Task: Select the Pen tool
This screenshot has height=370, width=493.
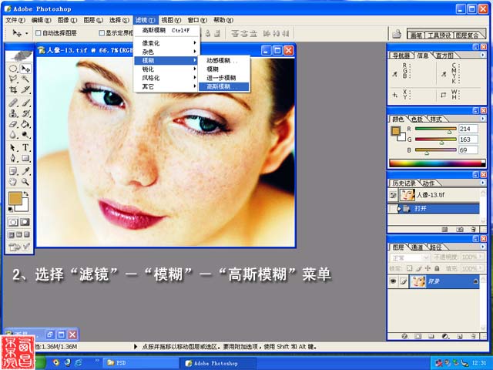Action: pos(13,158)
